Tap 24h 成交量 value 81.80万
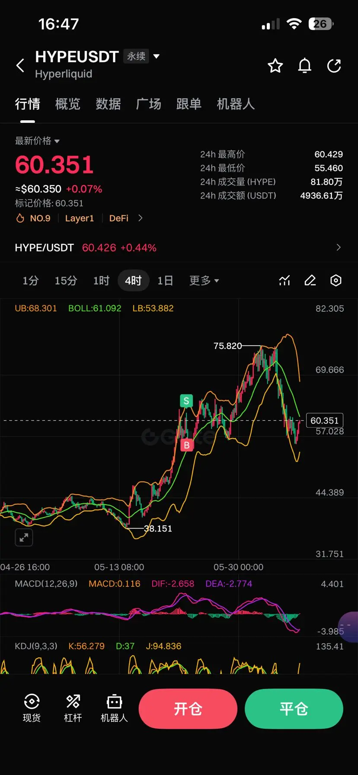 tap(326, 182)
